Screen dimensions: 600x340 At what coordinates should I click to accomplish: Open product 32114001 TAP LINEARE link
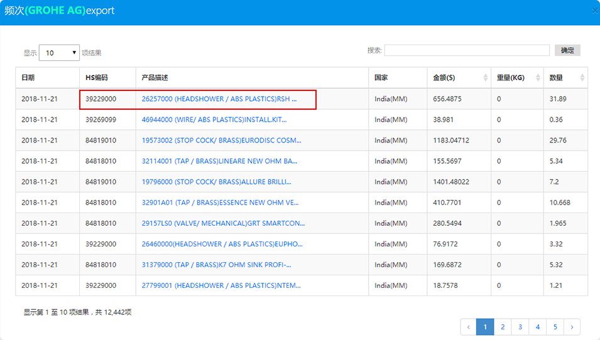pos(220,161)
